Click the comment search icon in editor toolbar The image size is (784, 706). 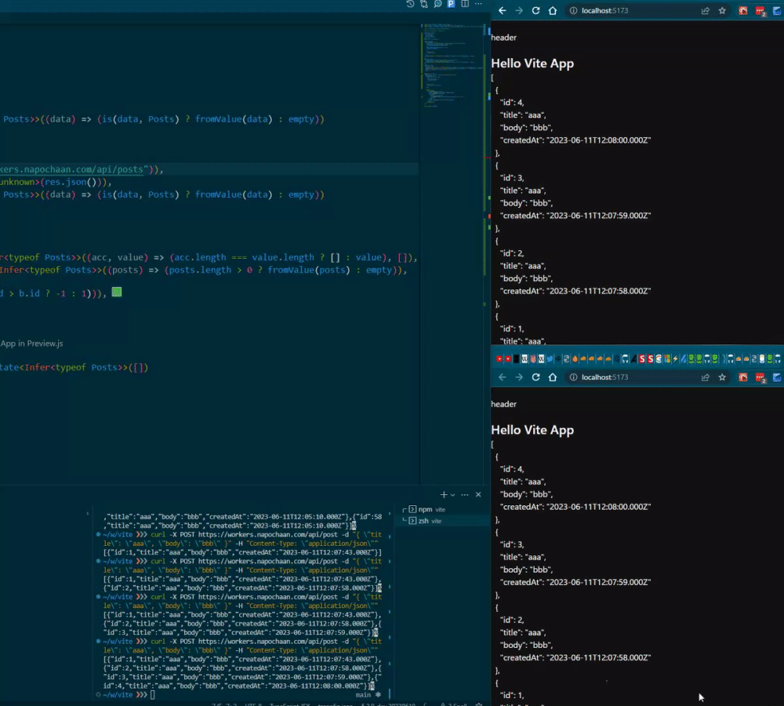tap(437, 4)
